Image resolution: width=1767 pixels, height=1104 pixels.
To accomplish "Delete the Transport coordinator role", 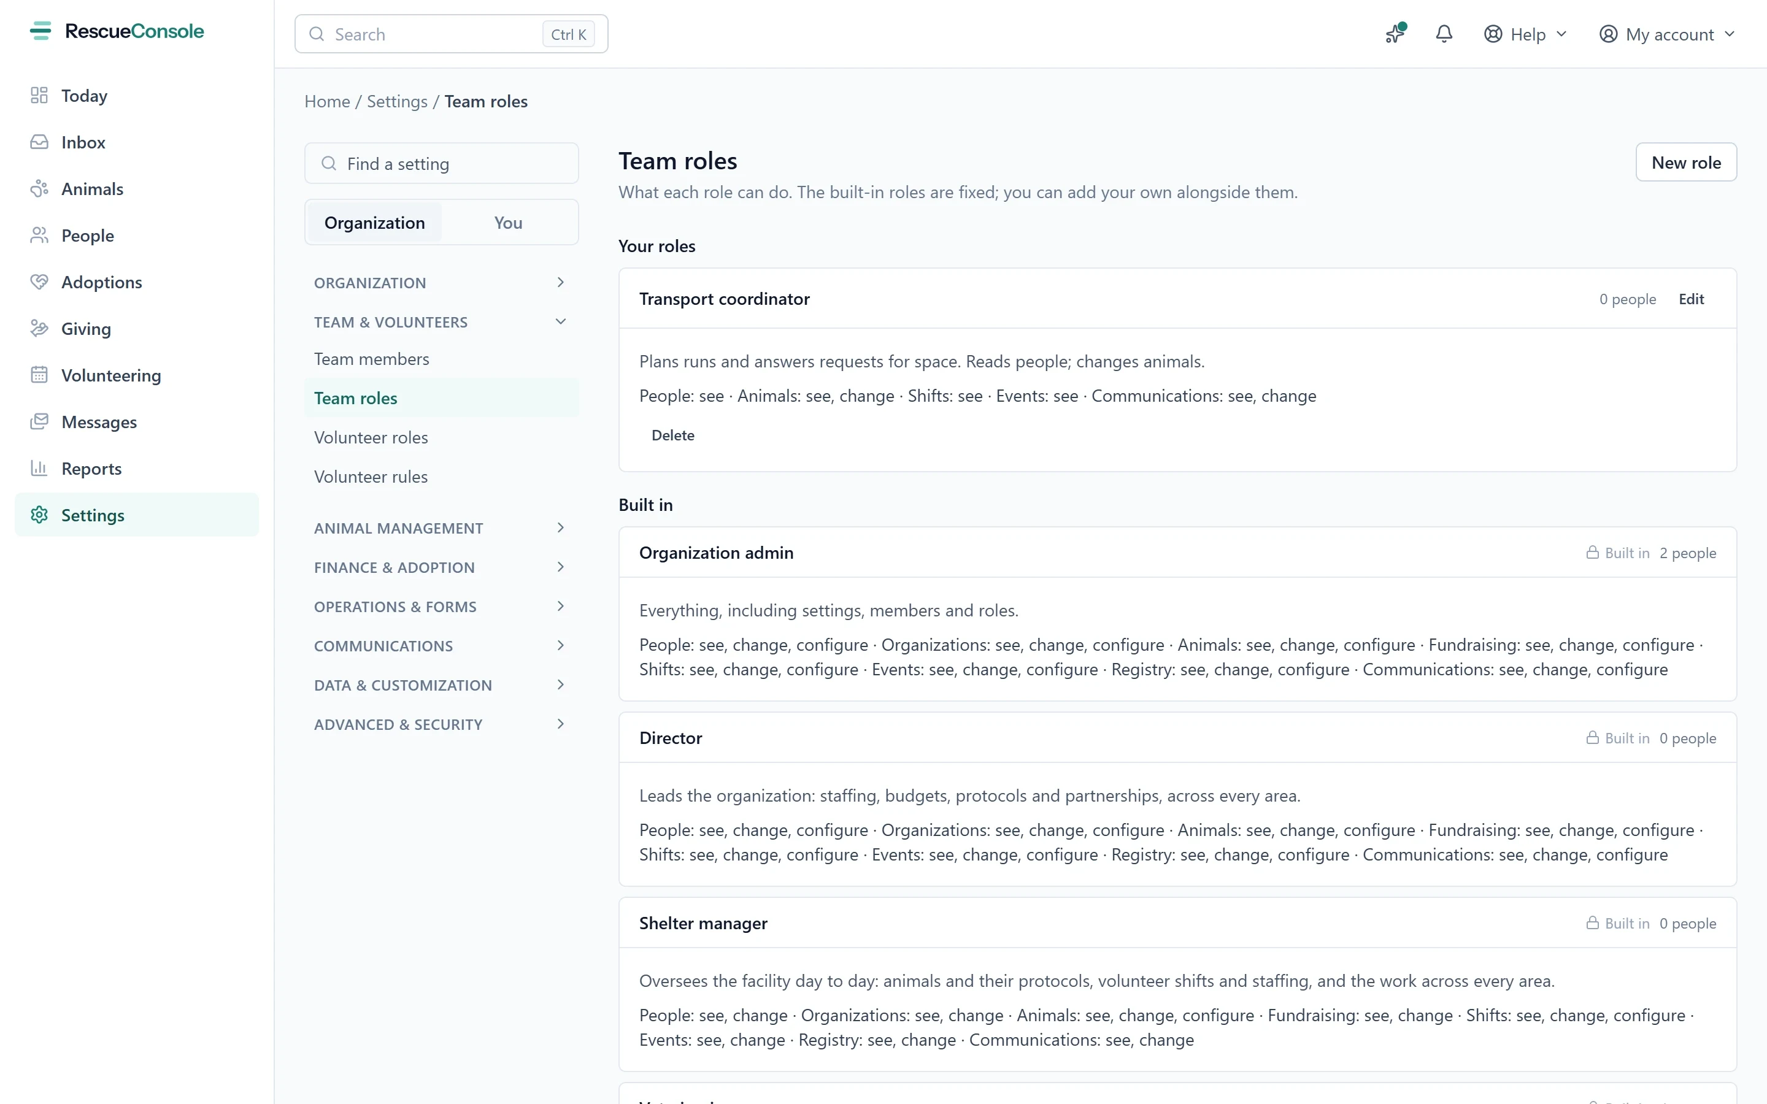I will tap(672, 435).
